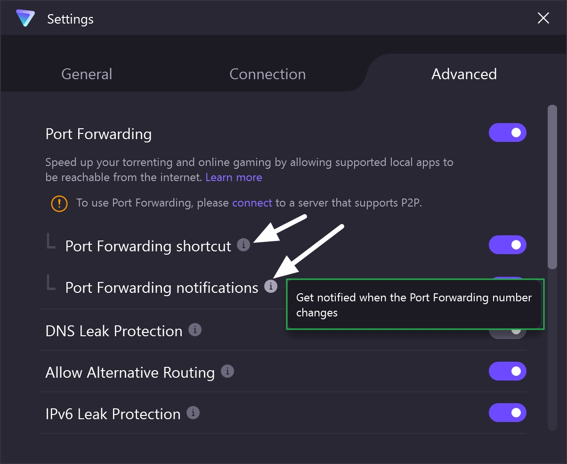Open the Learn more link
567x464 pixels.
[x=234, y=177]
